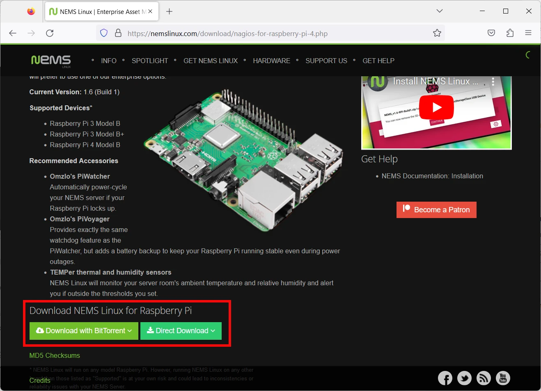Click the site security padlock icon
541x391 pixels.
coord(118,33)
